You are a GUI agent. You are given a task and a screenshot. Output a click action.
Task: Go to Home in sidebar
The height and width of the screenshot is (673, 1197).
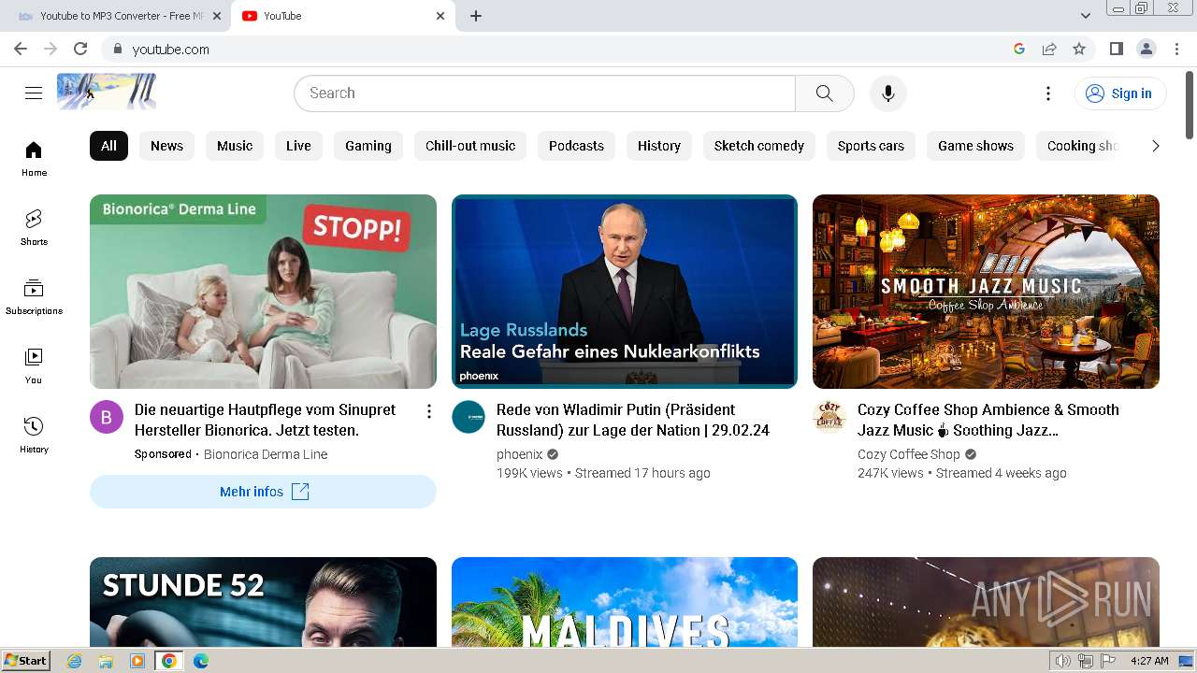point(34,158)
